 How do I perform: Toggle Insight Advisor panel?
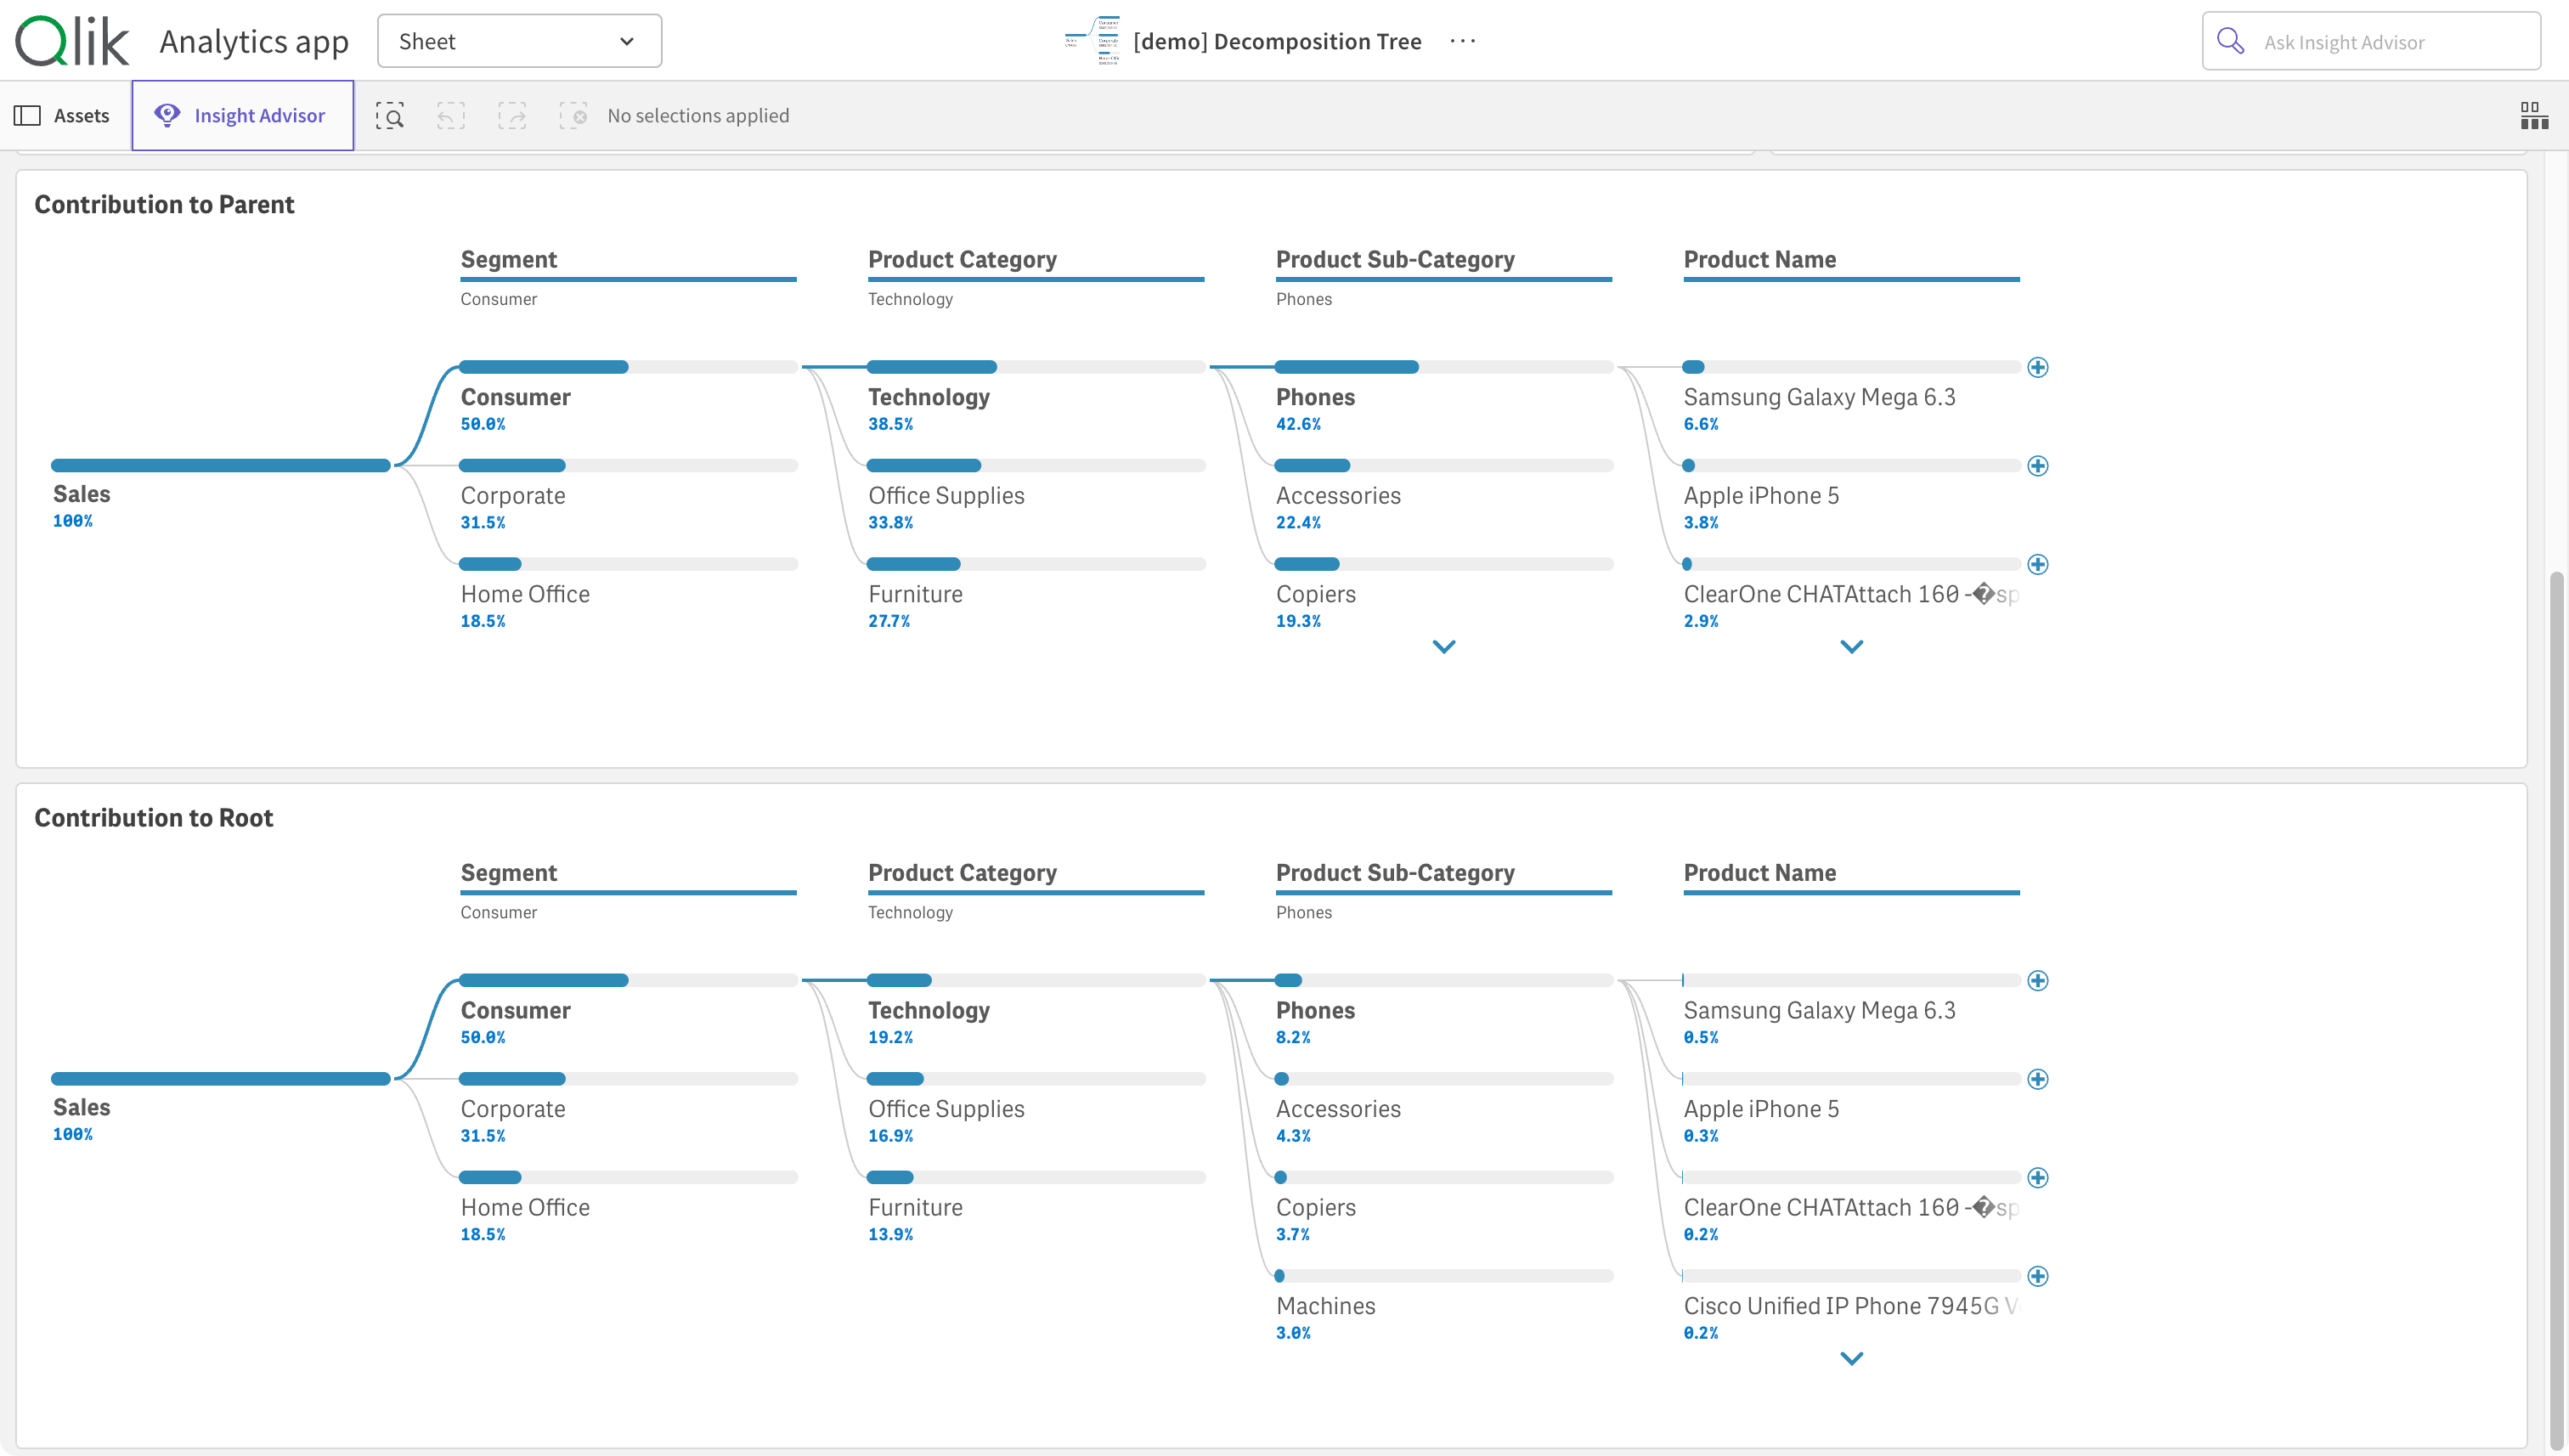coord(242,116)
